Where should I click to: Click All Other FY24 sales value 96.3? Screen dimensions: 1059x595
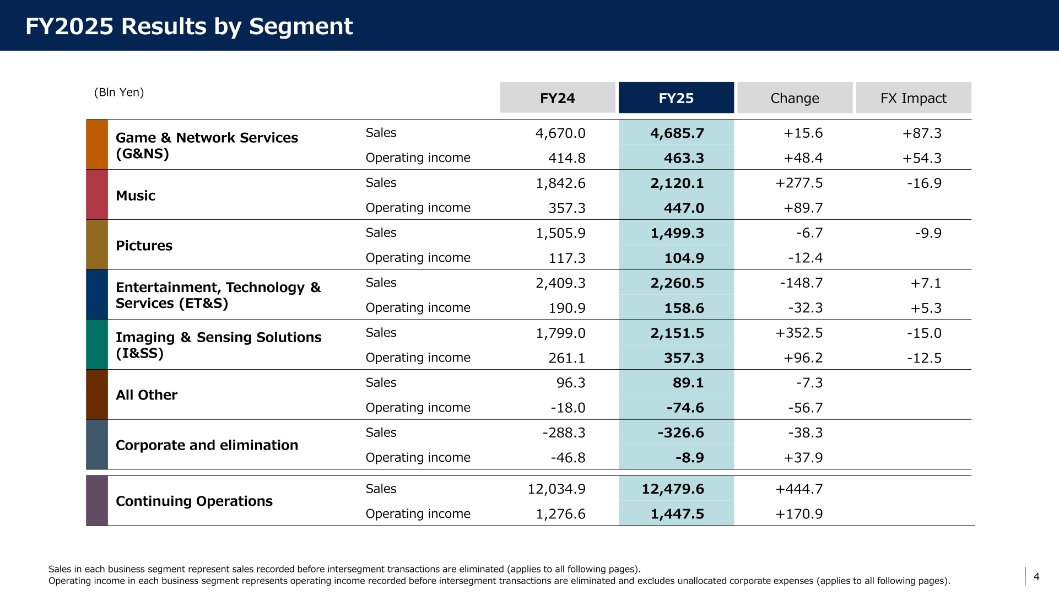point(571,383)
